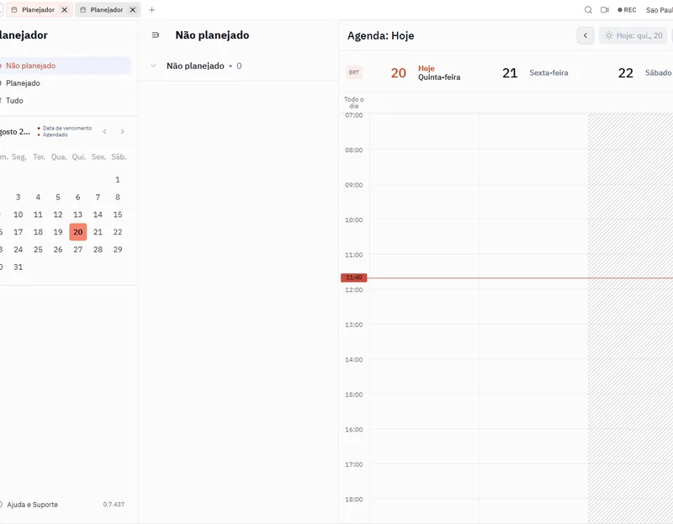This screenshot has width=673, height=524.
Task: Select day 24 in mini calendar
Action: pyautogui.click(x=18, y=250)
